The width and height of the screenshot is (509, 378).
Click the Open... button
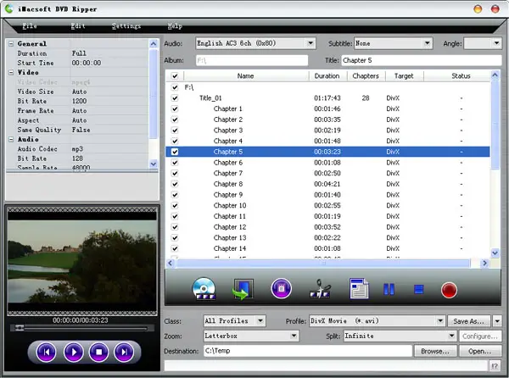(480, 351)
